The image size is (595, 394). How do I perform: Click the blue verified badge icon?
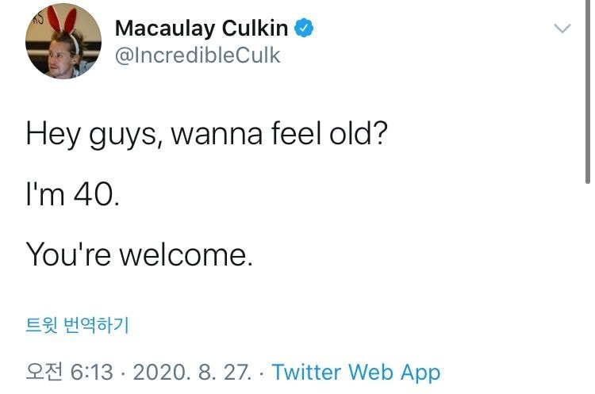pyautogui.click(x=305, y=29)
